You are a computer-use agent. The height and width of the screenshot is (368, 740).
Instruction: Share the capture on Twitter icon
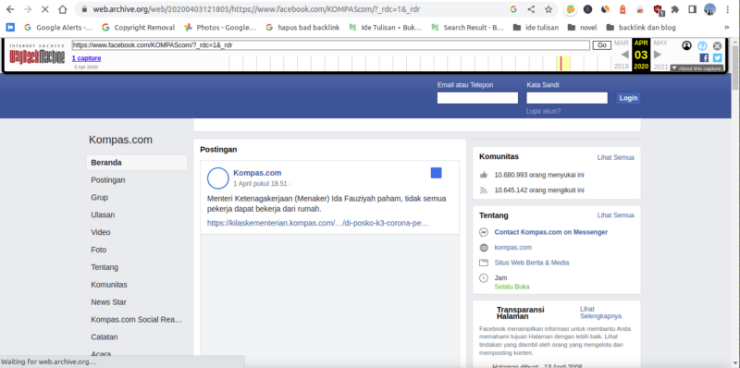pos(718,57)
